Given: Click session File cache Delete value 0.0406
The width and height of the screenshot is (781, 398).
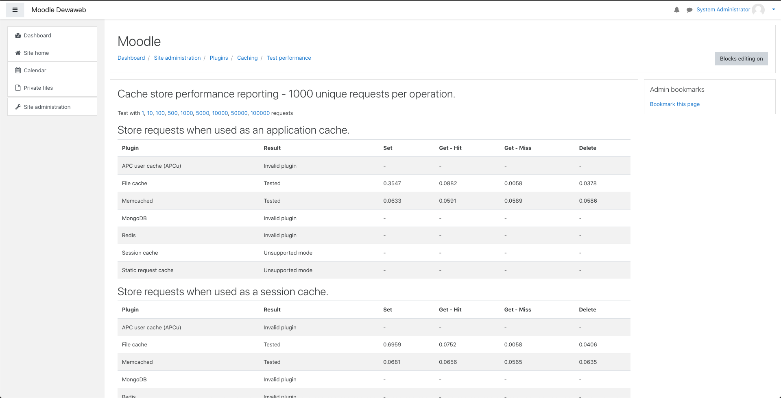Looking at the screenshot, I should (x=588, y=344).
